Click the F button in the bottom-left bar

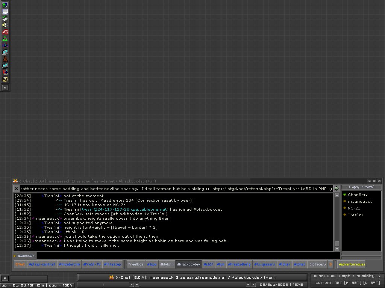click(5, 279)
